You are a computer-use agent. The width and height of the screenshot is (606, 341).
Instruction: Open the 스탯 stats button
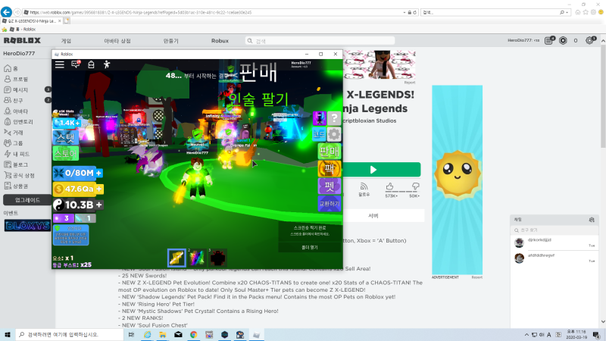point(66,137)
